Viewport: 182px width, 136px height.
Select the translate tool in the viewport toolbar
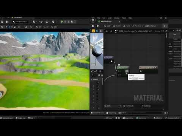point(9,27)
